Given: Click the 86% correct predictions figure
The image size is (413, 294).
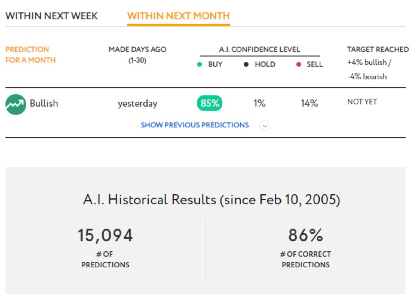Looking at the screenshot, I should tap(306, 235).
